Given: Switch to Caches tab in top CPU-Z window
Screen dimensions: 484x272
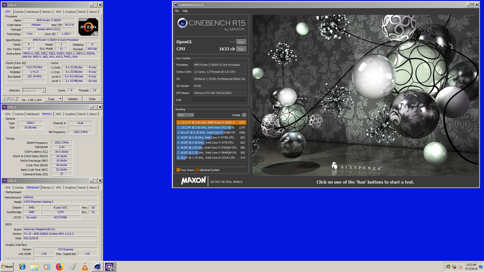Looking at the screenshot, I should [x=19, y=12].
